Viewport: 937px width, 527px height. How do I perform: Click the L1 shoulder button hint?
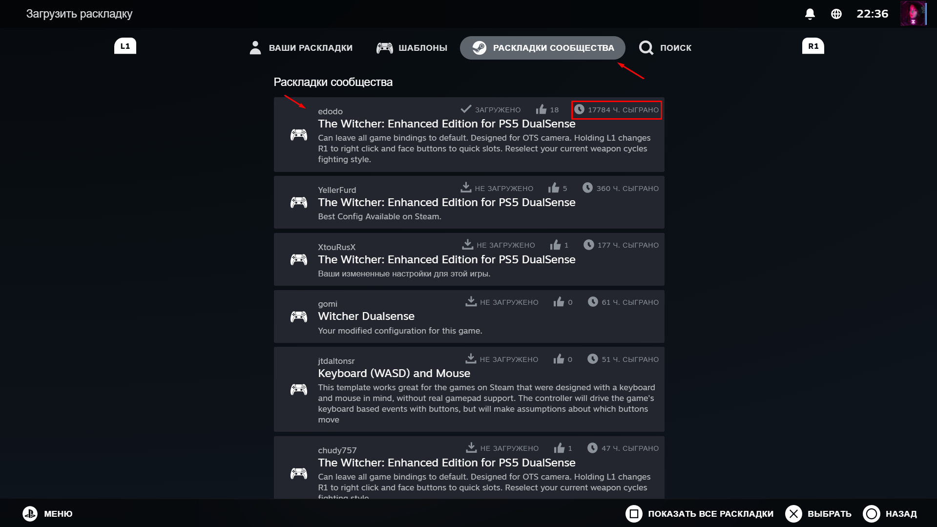pyautogui.click(x=125, y=46)
